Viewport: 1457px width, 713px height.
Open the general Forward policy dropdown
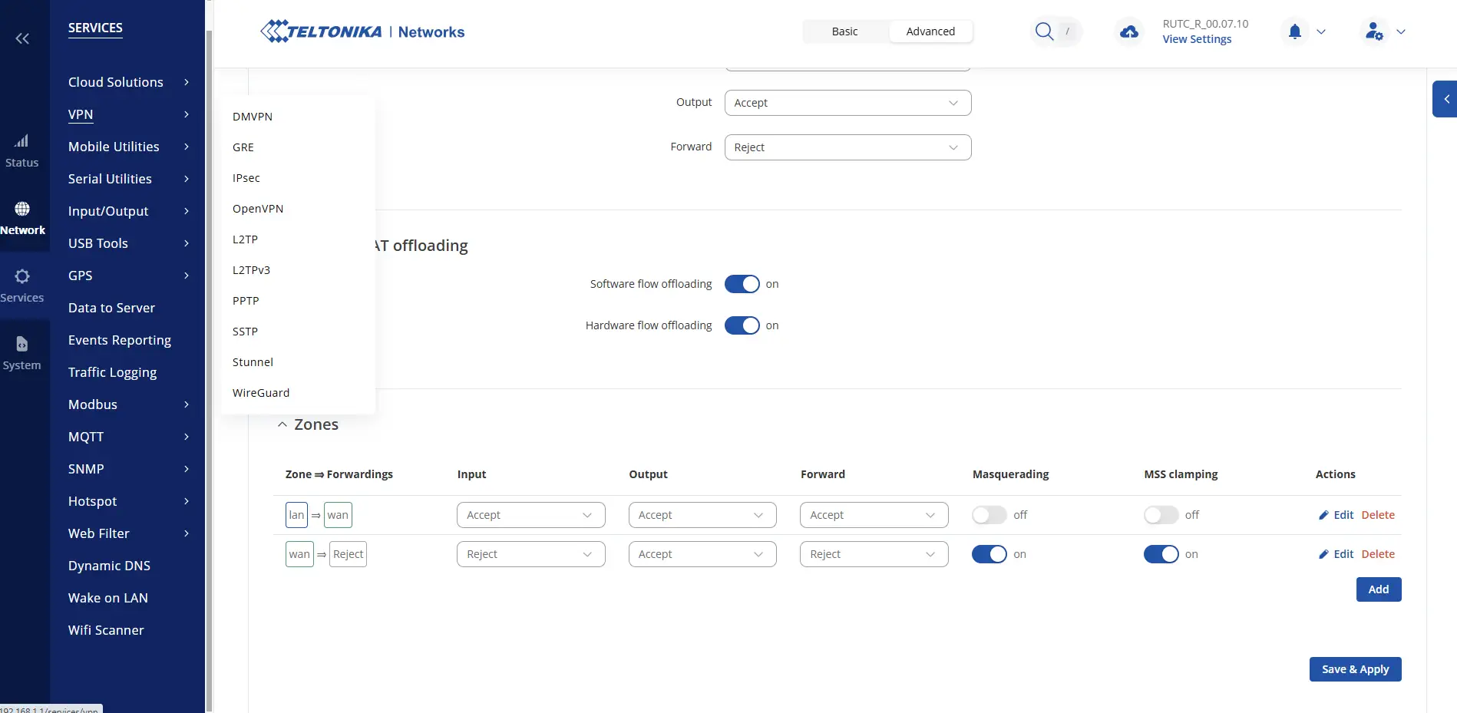pyautogui.click(x=847, y=147)
